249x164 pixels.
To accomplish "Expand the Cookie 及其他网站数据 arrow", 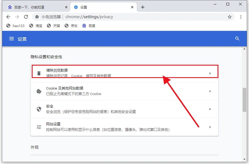I will pyautogui.click(x=210, y=91).
